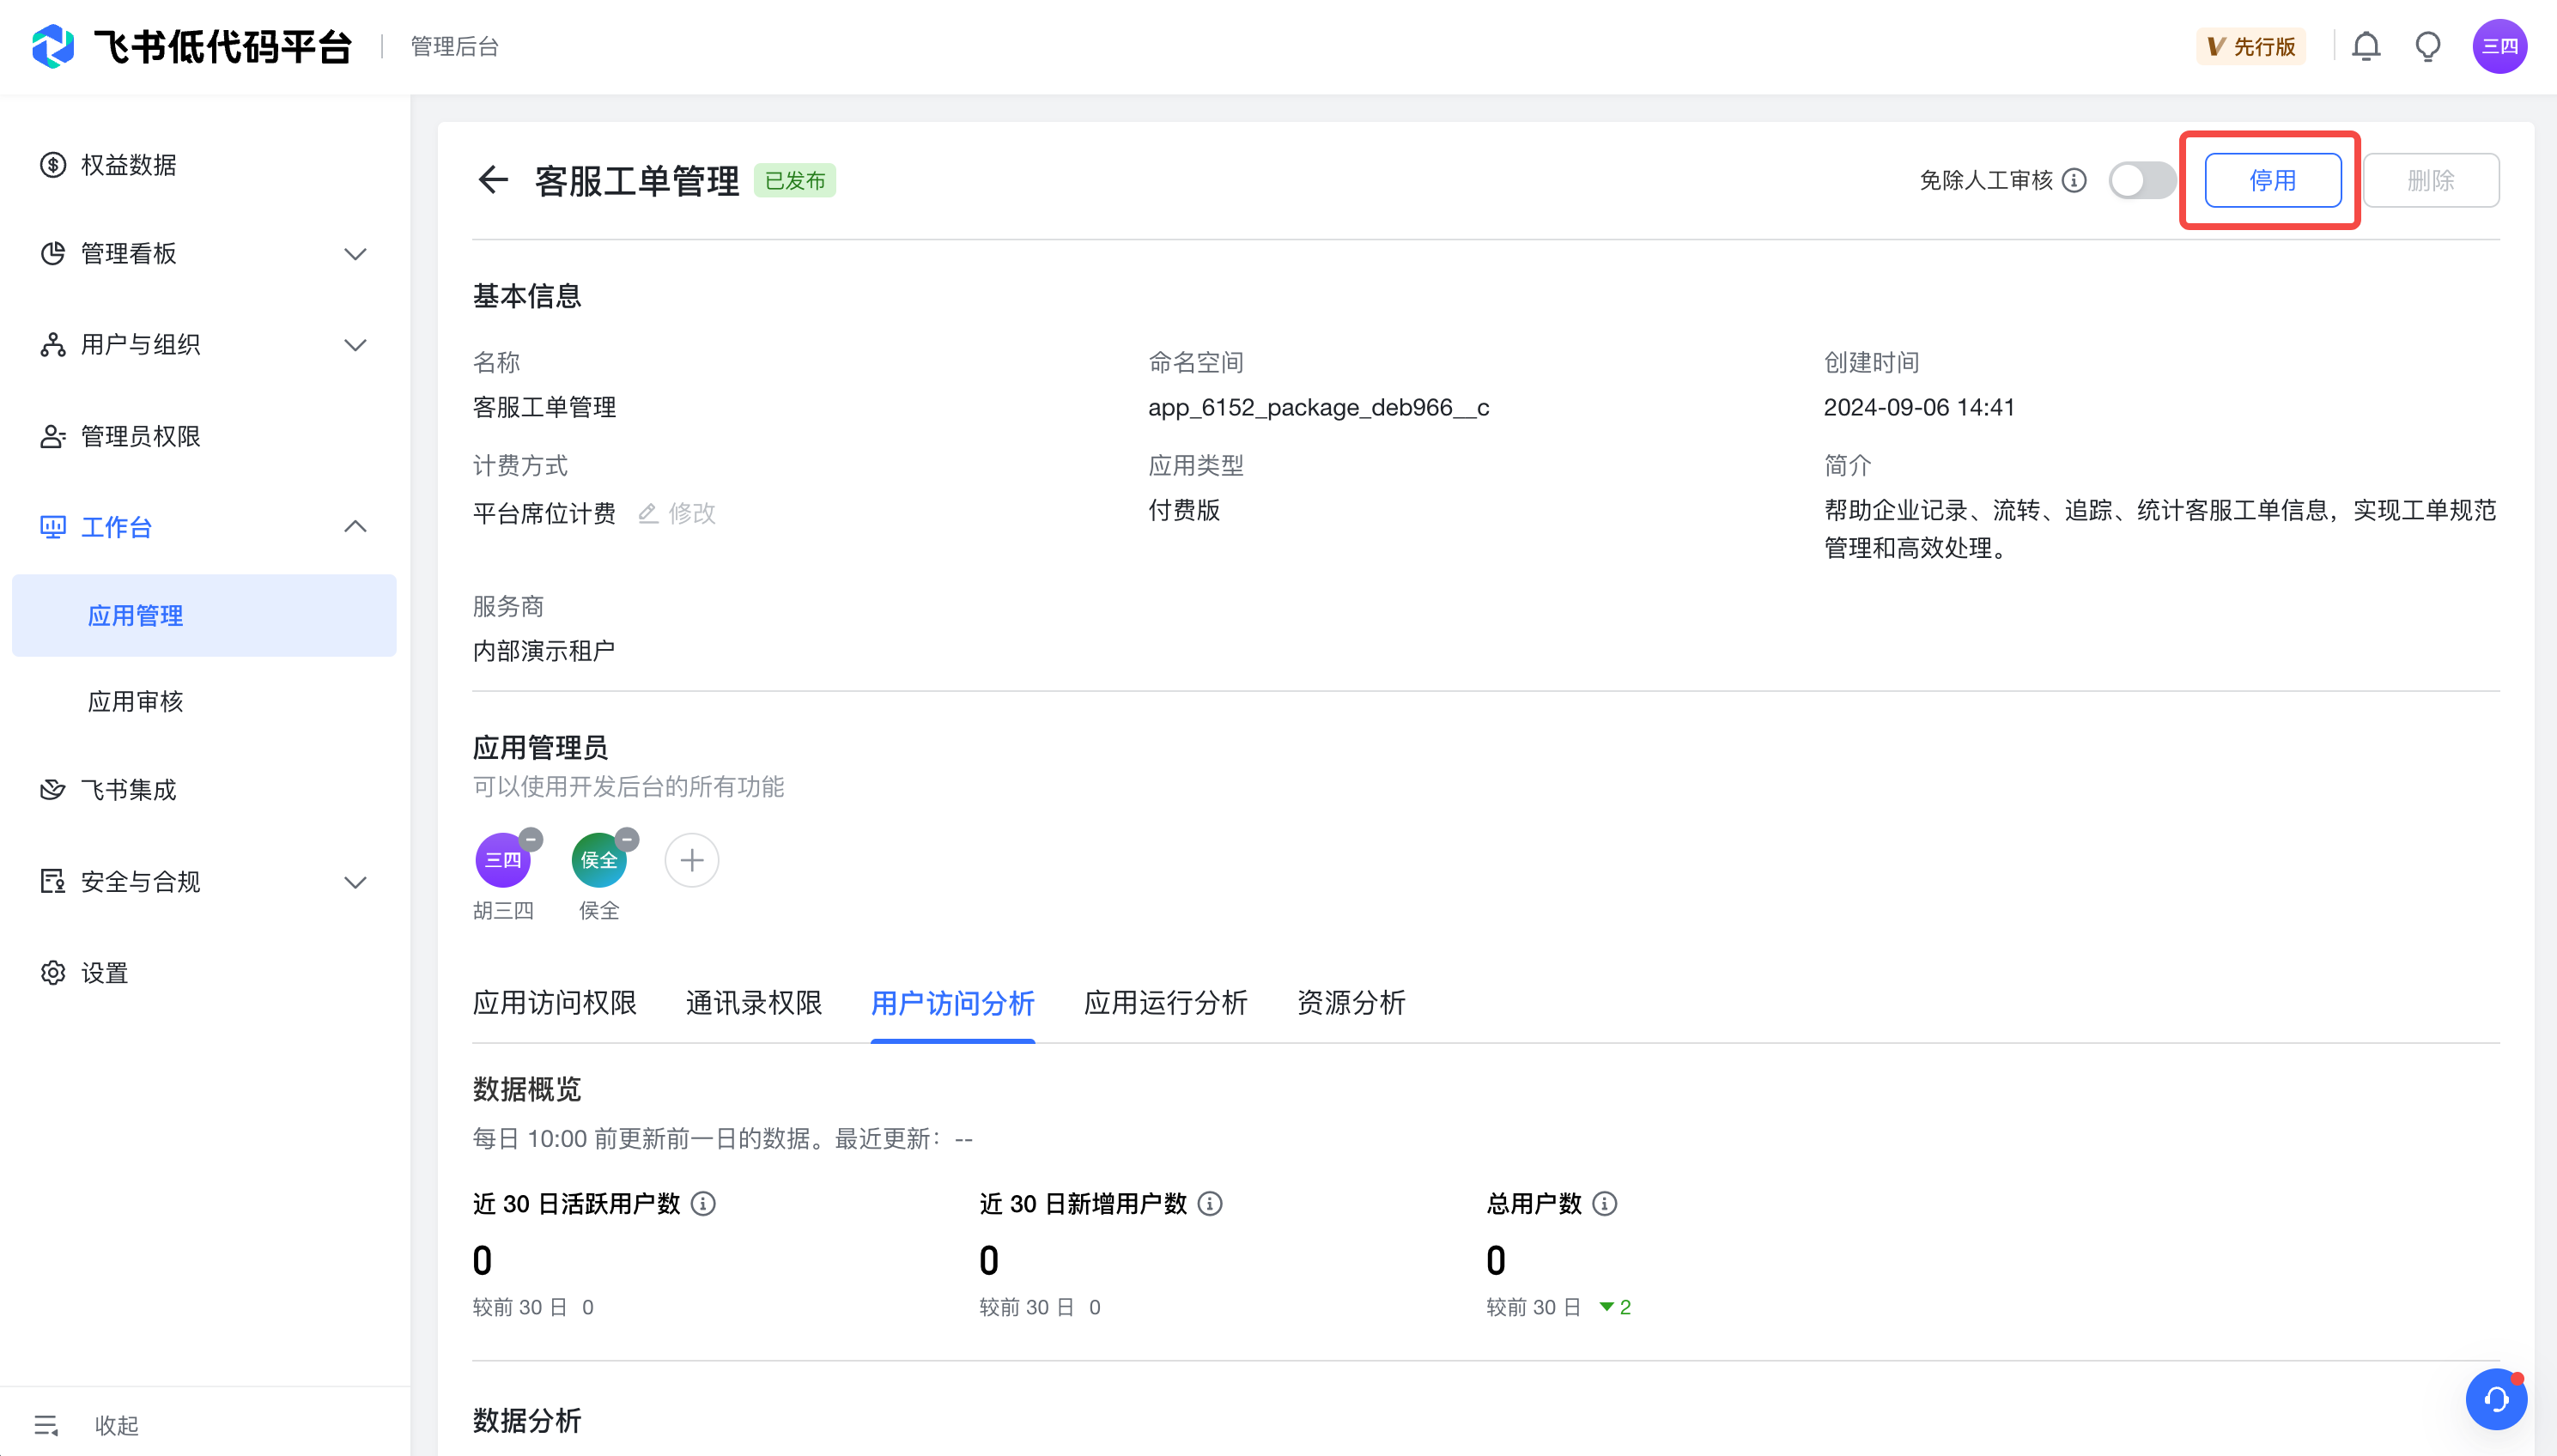Click the Feishu low-code platform logo
The image size is (2557, 1456).
53,46
